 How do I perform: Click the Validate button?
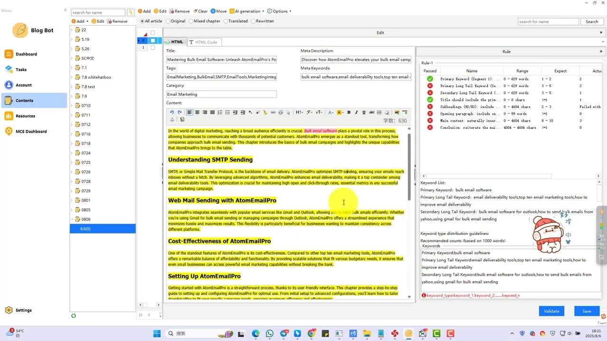click(552, 311)
